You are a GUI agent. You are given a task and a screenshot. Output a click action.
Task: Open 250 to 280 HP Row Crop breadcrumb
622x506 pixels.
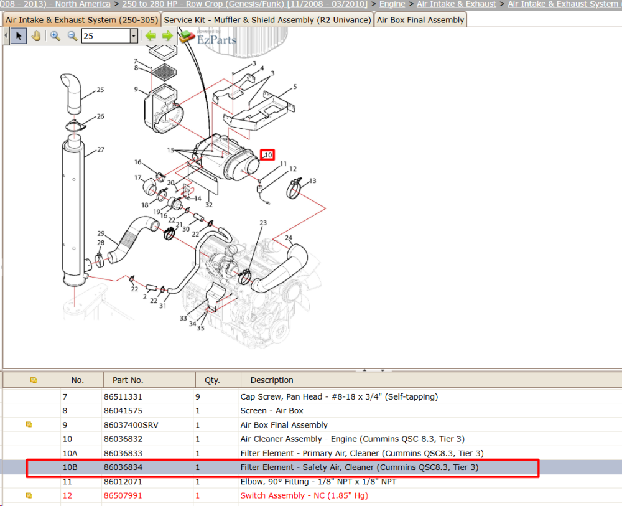[x=244, y=4]
